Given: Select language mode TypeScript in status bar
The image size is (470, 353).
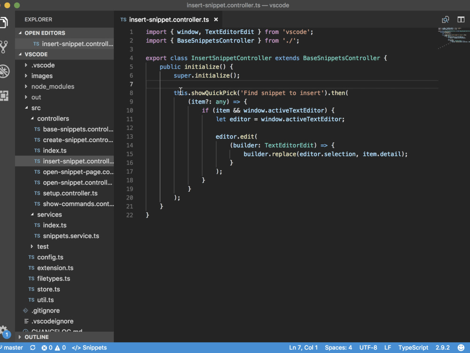Looking at the screenshot, I should (413, 348).
